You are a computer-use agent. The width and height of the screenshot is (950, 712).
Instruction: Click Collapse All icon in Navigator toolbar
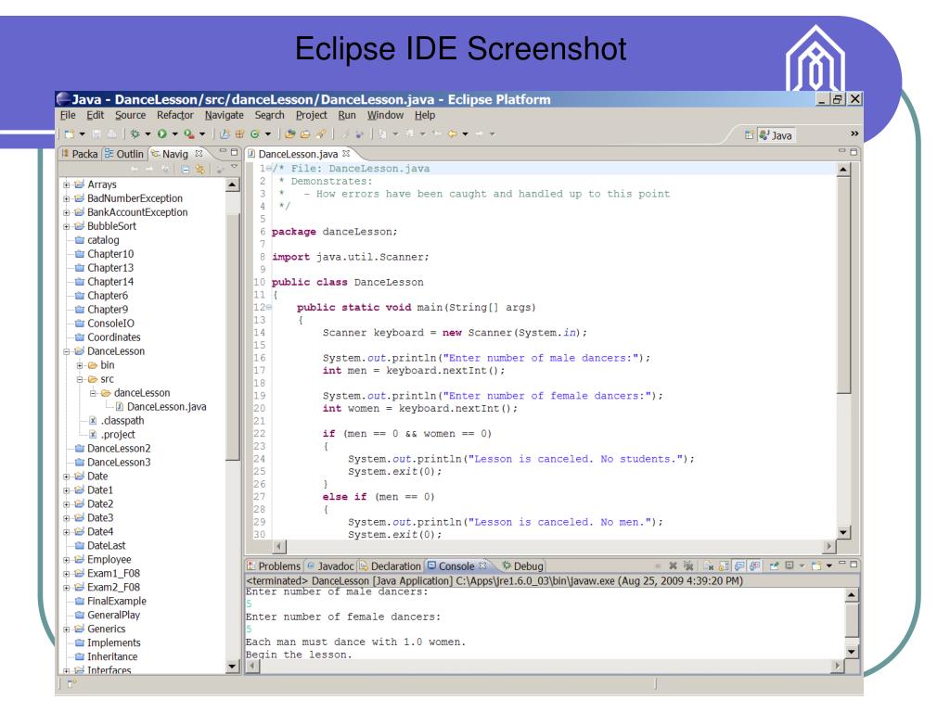coord(186,170)
